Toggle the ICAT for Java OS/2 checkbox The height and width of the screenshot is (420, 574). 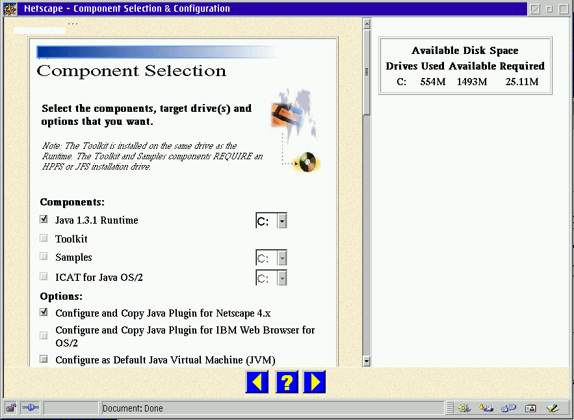44,276
